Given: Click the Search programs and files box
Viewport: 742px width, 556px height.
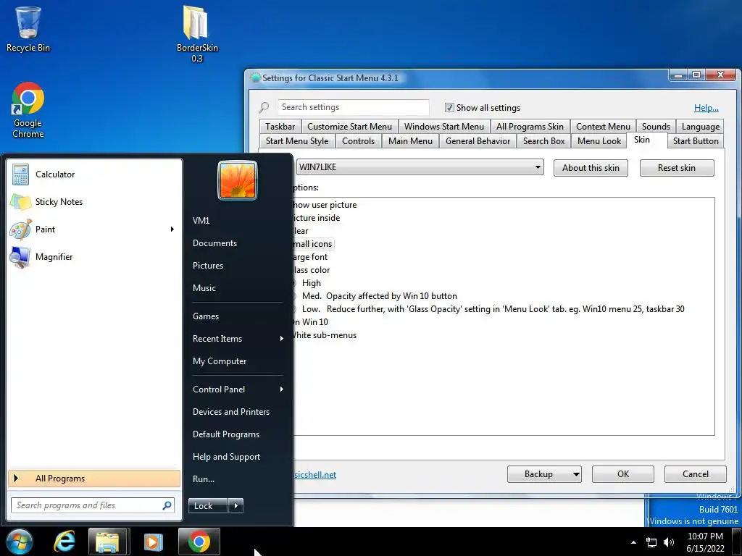Looking at the screenshot, I should pyautogui.click(x=93, y=505).
